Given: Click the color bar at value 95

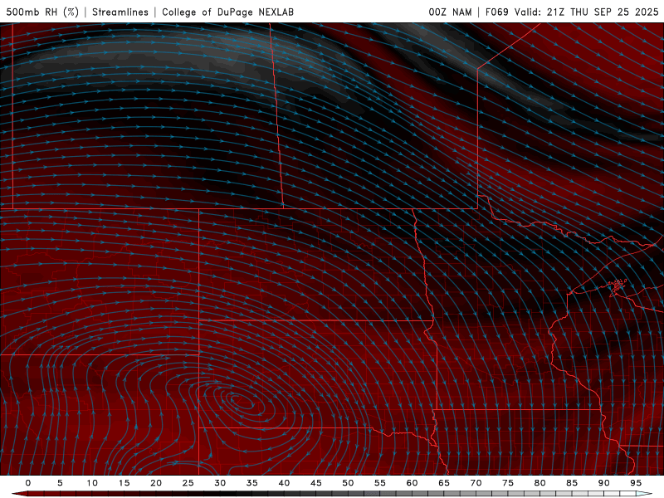Looking at the screenshot, I should coord(636,494).
